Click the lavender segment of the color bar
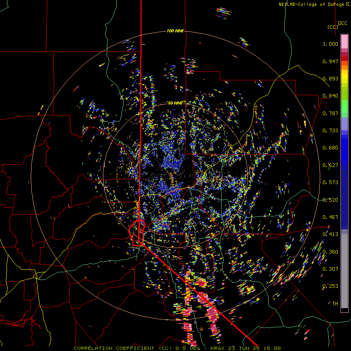Screen dimensions: 351x351 (x=344, y=124)
